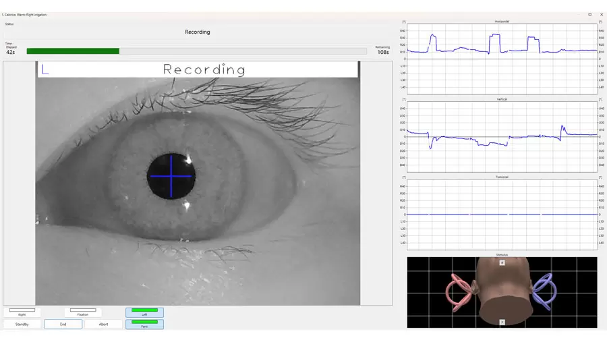
Task: Click the green elapsed time progress bar
Action: (73, 51)
